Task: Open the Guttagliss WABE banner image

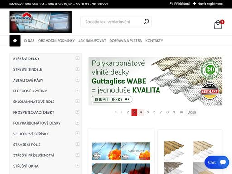Action: click(x=155, y=81)
